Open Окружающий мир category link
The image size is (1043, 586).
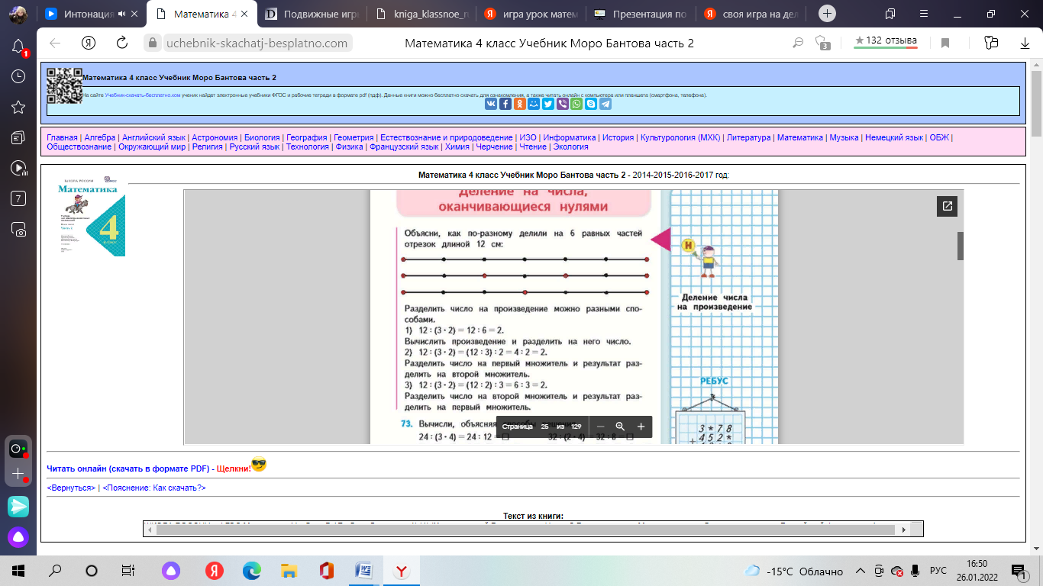(x=153, y=146)
